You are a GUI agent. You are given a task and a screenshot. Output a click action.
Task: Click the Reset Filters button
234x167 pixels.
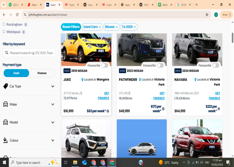click(x=71, y=27)
